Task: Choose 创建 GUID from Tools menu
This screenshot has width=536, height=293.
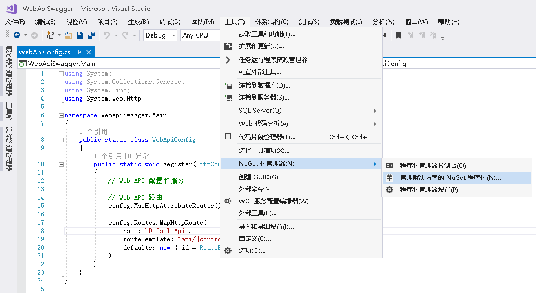Action: pyautogui.click(x=301, y=177)
